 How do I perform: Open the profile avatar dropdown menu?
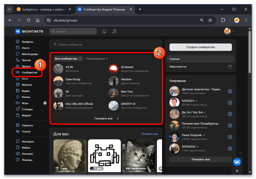pyautogui.click(x=229, y=31)
